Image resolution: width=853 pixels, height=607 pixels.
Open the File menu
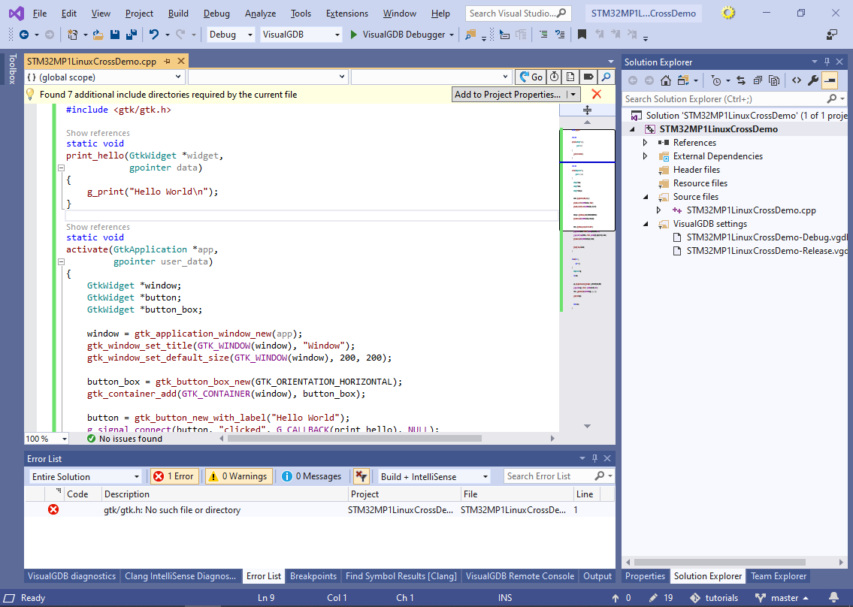tap(40, 14)
